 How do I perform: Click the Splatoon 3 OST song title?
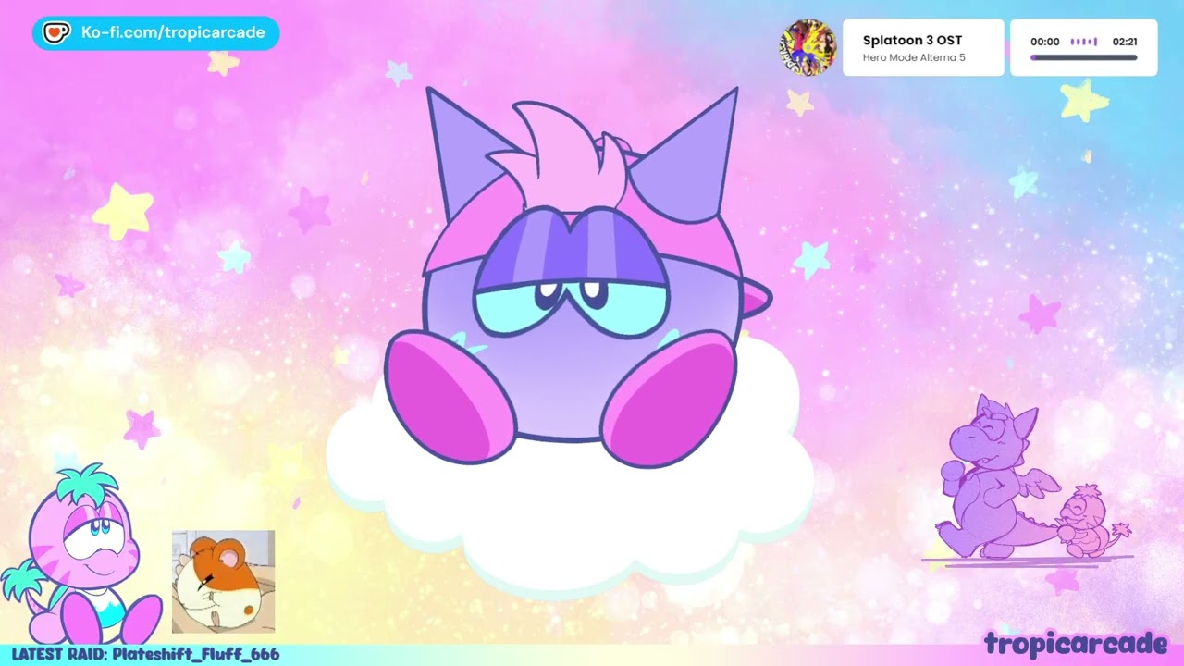(912, 41)
